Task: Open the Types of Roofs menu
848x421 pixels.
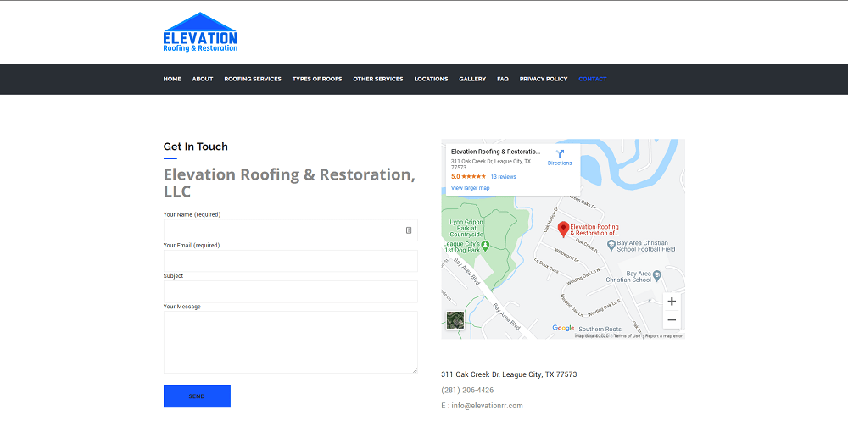Action: point(317,79)
